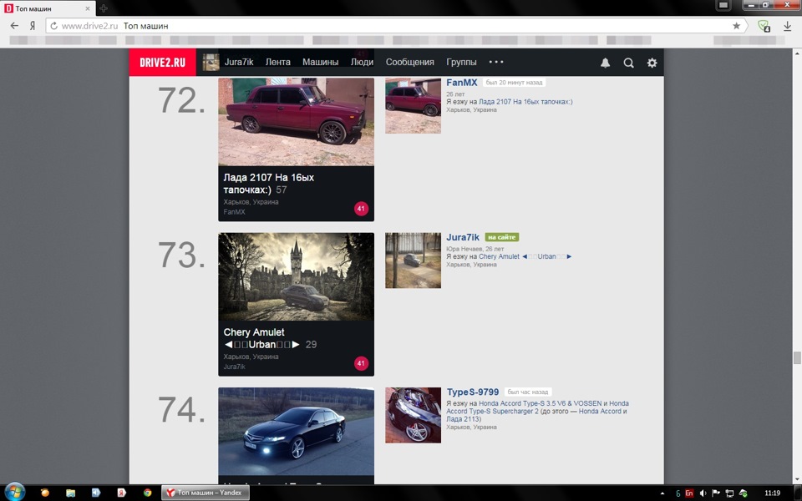This screenshot has height=501, width=802.
Task: Click the Yandex Я button
Action: 33,26
